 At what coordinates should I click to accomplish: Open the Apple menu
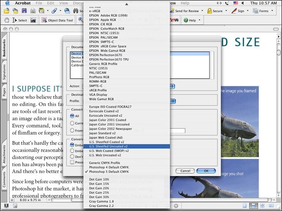7,3
